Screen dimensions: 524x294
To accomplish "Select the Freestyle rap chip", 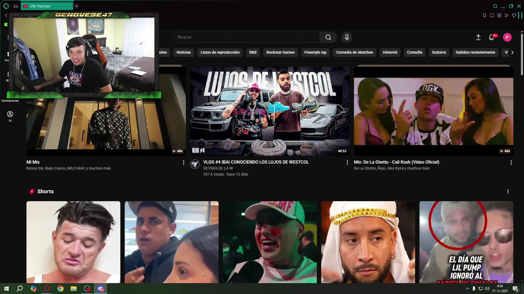I will pos(315,52).
